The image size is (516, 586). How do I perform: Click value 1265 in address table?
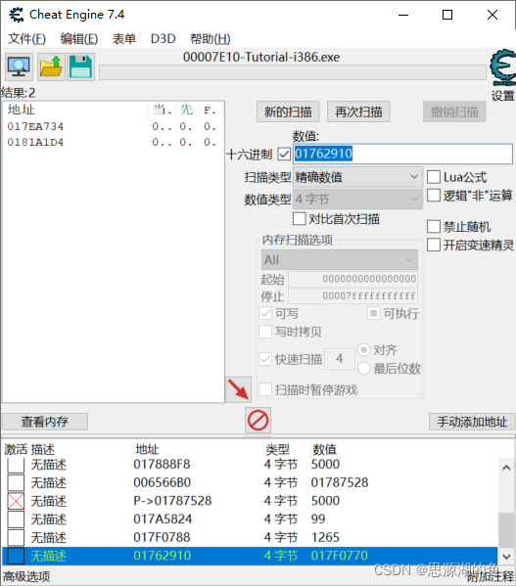pyautogui.click(x=325, y=537)
